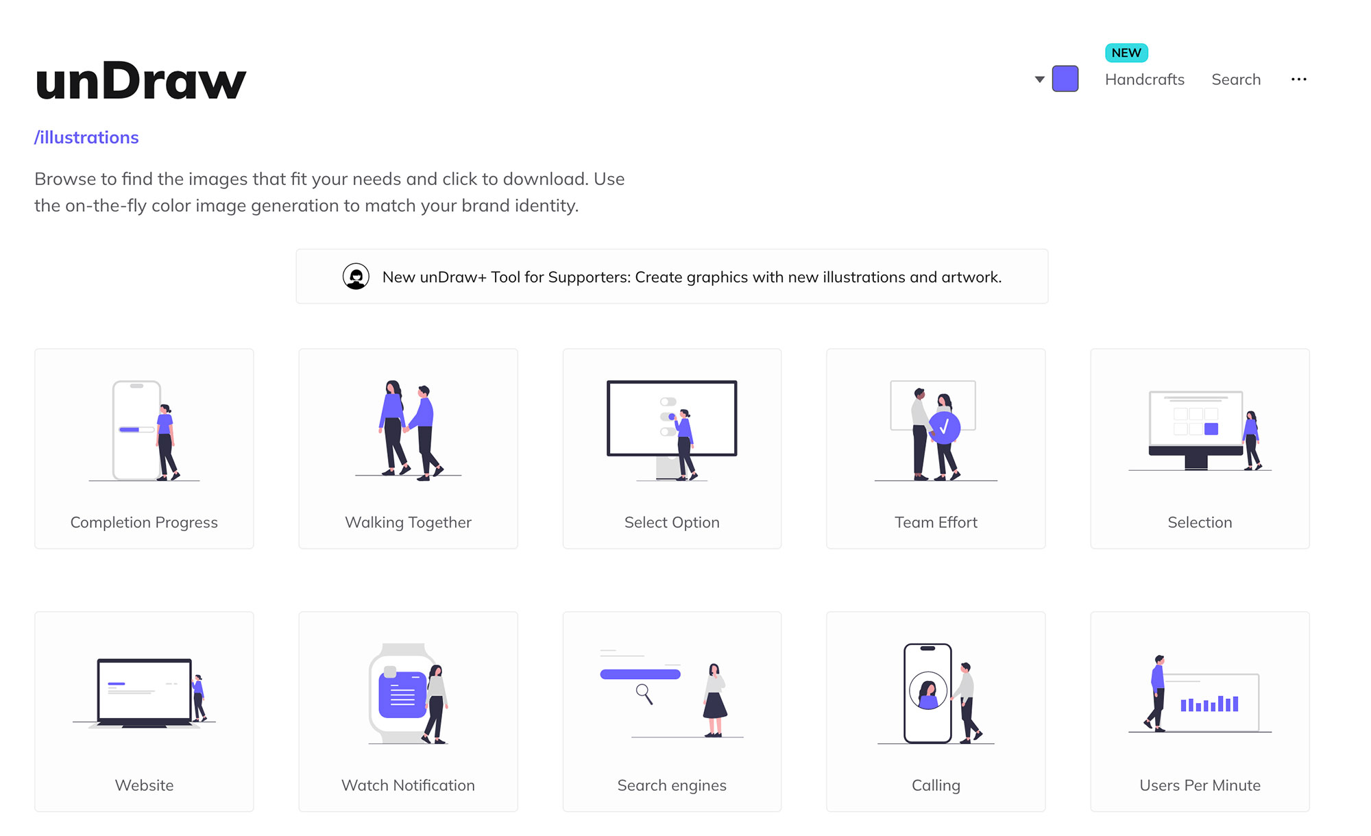Click the Select Option illustration card
The image size is (1371, 836).
click(672, 448)
